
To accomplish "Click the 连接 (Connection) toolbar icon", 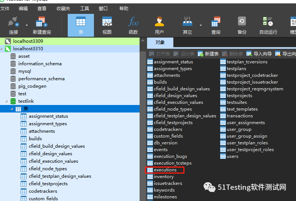I will point(13,25).
